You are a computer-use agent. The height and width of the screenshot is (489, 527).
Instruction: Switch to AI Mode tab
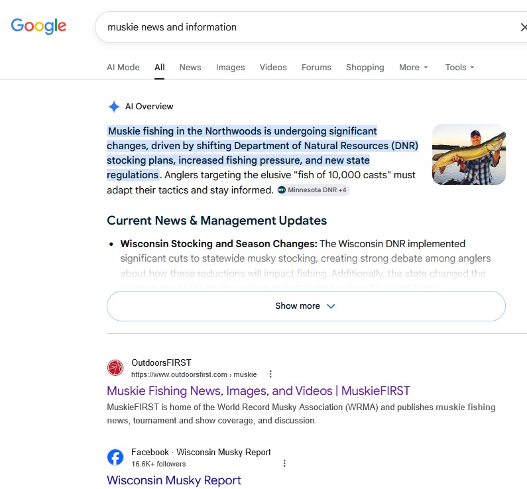[x=123, y=67]
